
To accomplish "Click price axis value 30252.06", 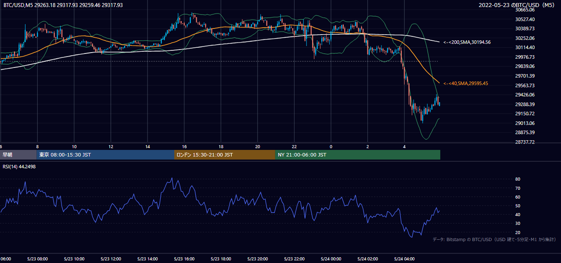I will (525, 38).
